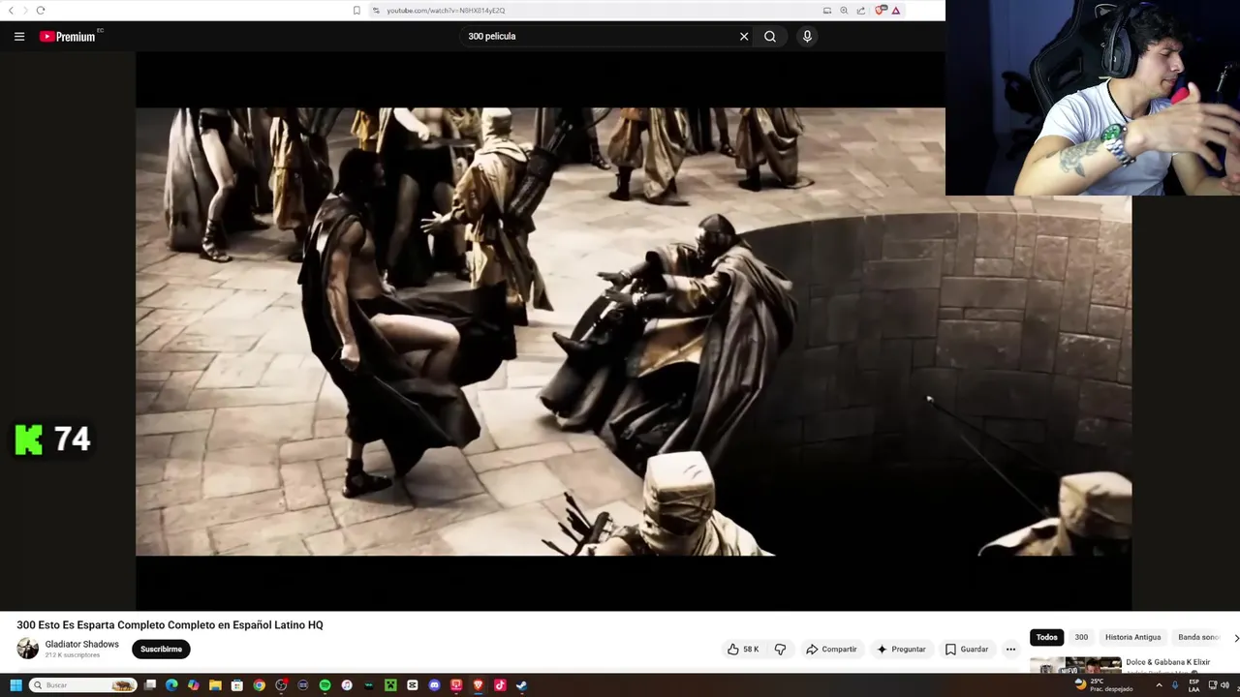Open Google Chrome from taskbar
This screenshot has height=697, width=1240.
coord(259,685)
